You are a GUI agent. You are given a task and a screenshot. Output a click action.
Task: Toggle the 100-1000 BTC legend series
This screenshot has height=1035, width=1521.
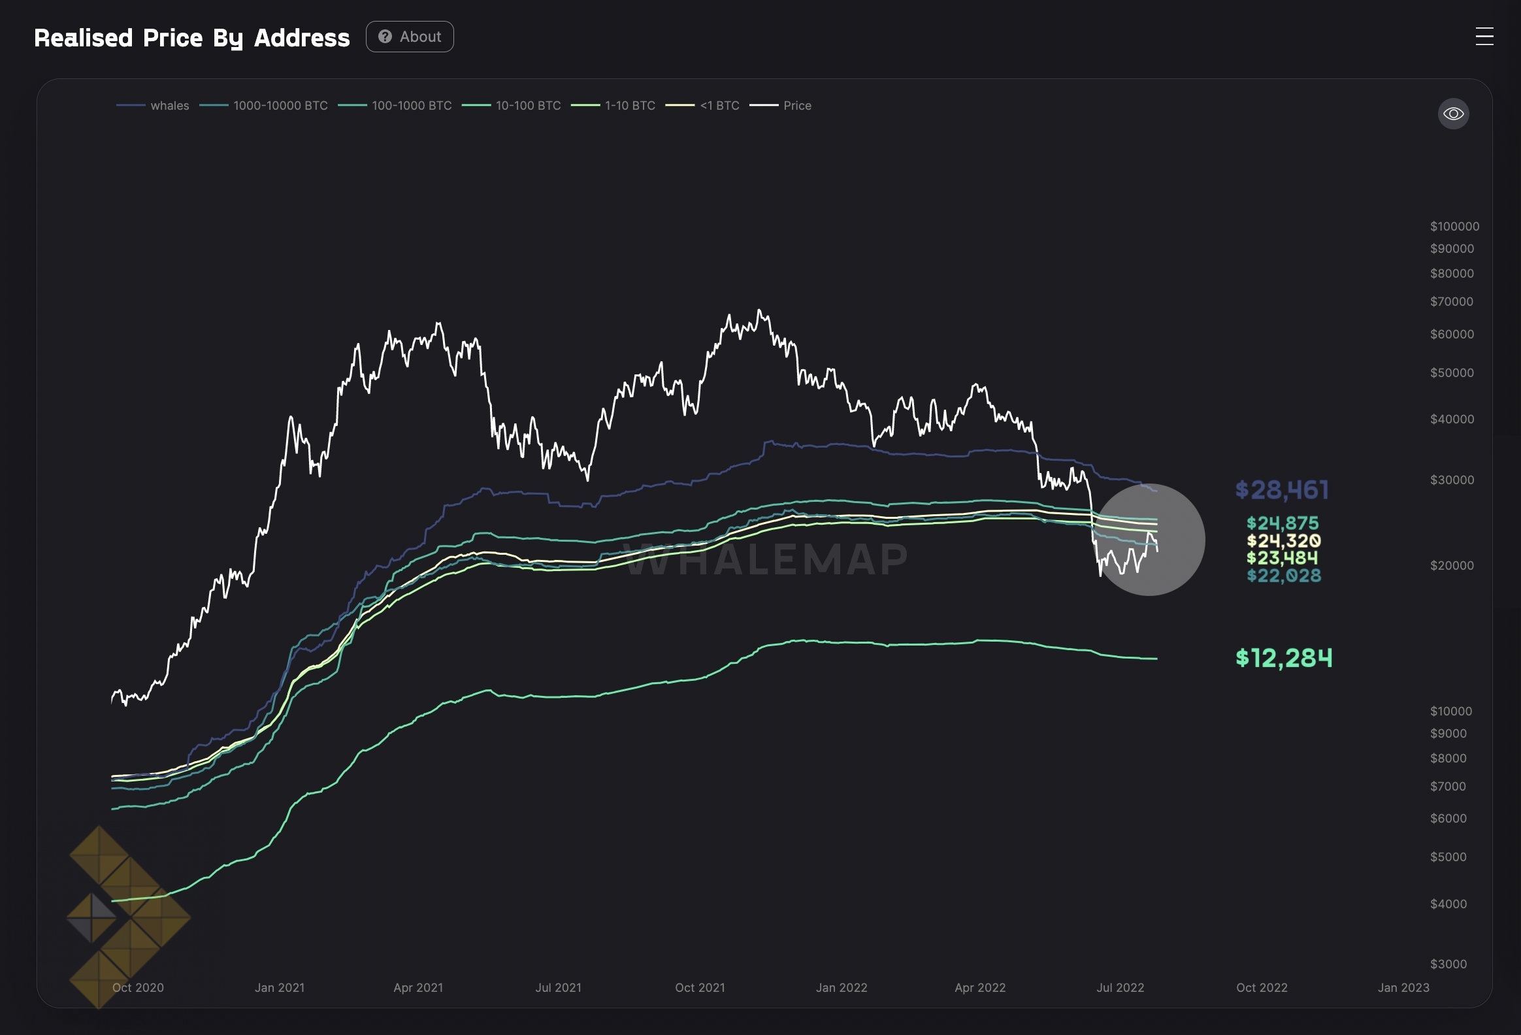point(411,105)
